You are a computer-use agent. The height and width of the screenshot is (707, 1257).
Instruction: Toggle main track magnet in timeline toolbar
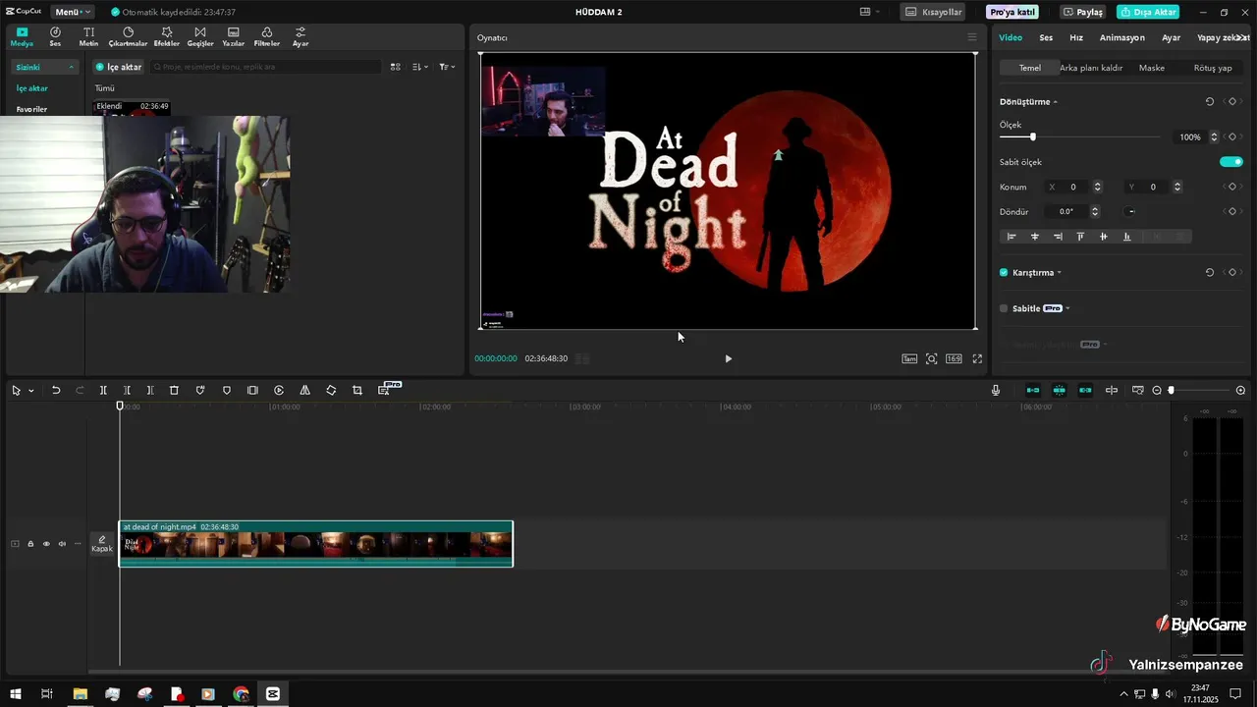click(x=1033, y=390)
